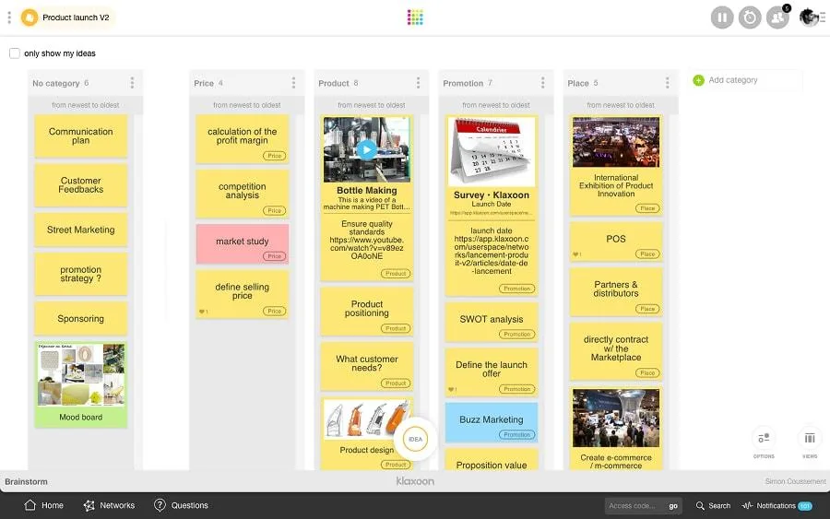
Task: Select the directly contract w/ the Marketplace card
Action: click(616, 351)
